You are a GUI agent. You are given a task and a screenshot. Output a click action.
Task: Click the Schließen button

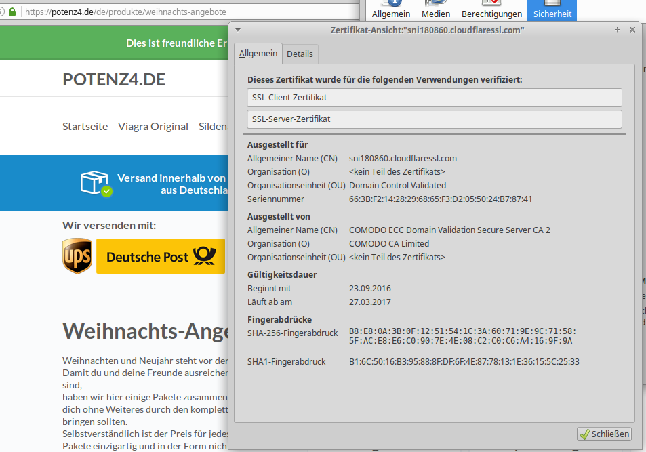pos(605,434)
